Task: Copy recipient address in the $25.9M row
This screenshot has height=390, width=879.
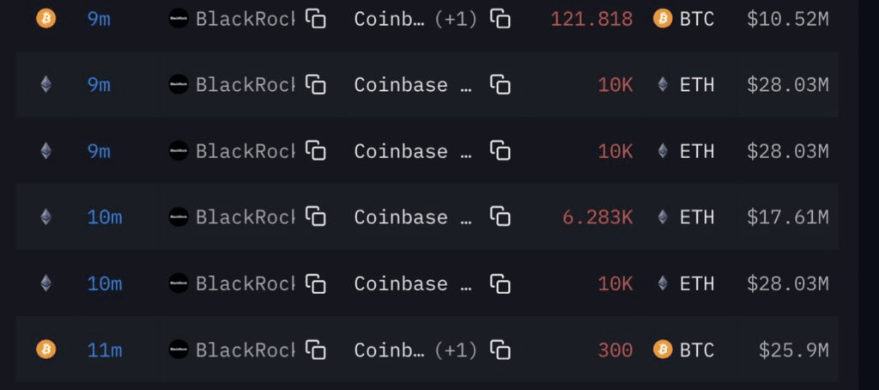Action: [x=500, y=350]
